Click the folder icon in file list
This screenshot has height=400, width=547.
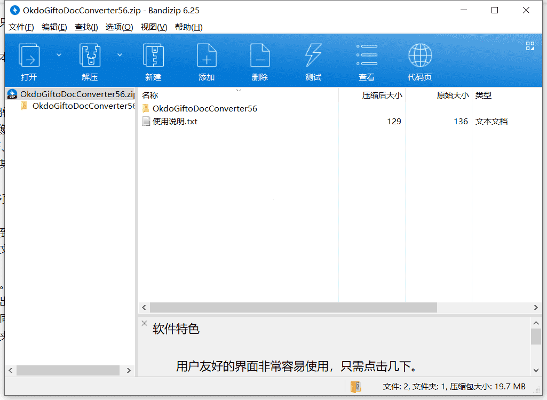(146, 108)
